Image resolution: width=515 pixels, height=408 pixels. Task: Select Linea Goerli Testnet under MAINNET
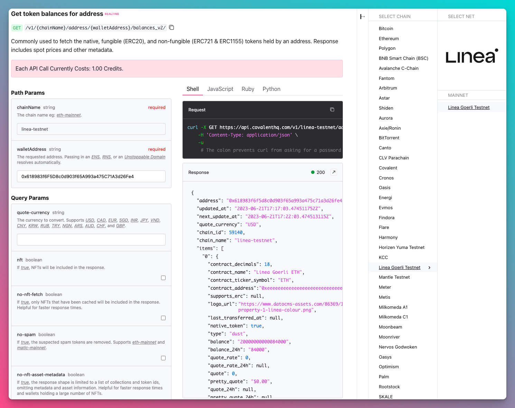[x=469, y=108]
